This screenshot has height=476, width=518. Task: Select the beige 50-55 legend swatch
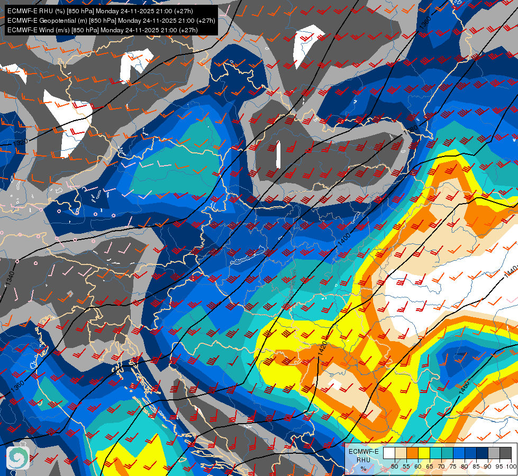[401, 453]
